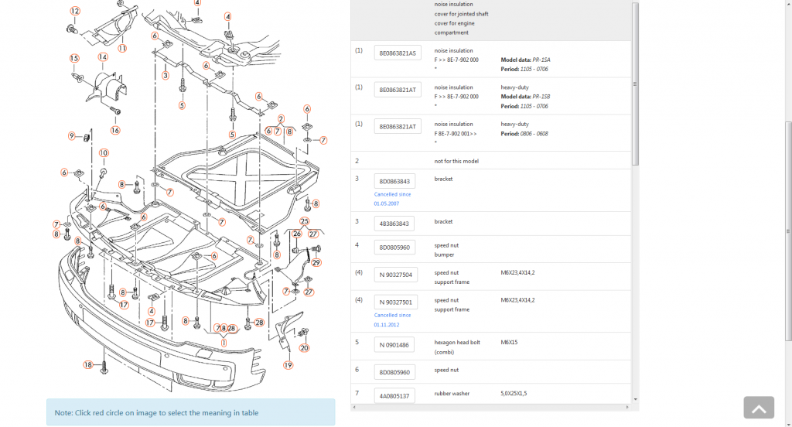Click part number 8D0863843 bracket

coord(394,181)
